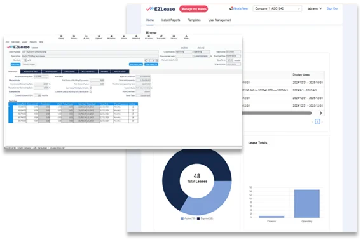Open the Classification dropdown in the lease form
Screen dimensions: 363x242
tap(184, 52)
